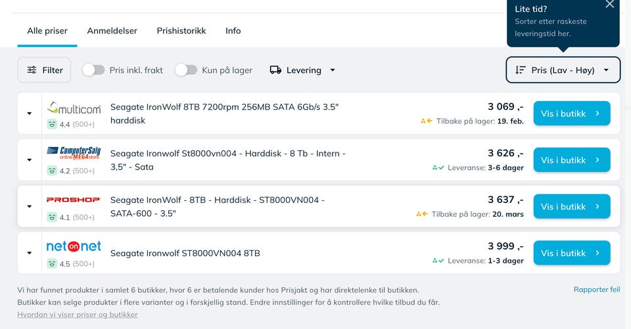Click the NetOnNet store logo
The height and width of the screenshot is (329, 631).
74,246
